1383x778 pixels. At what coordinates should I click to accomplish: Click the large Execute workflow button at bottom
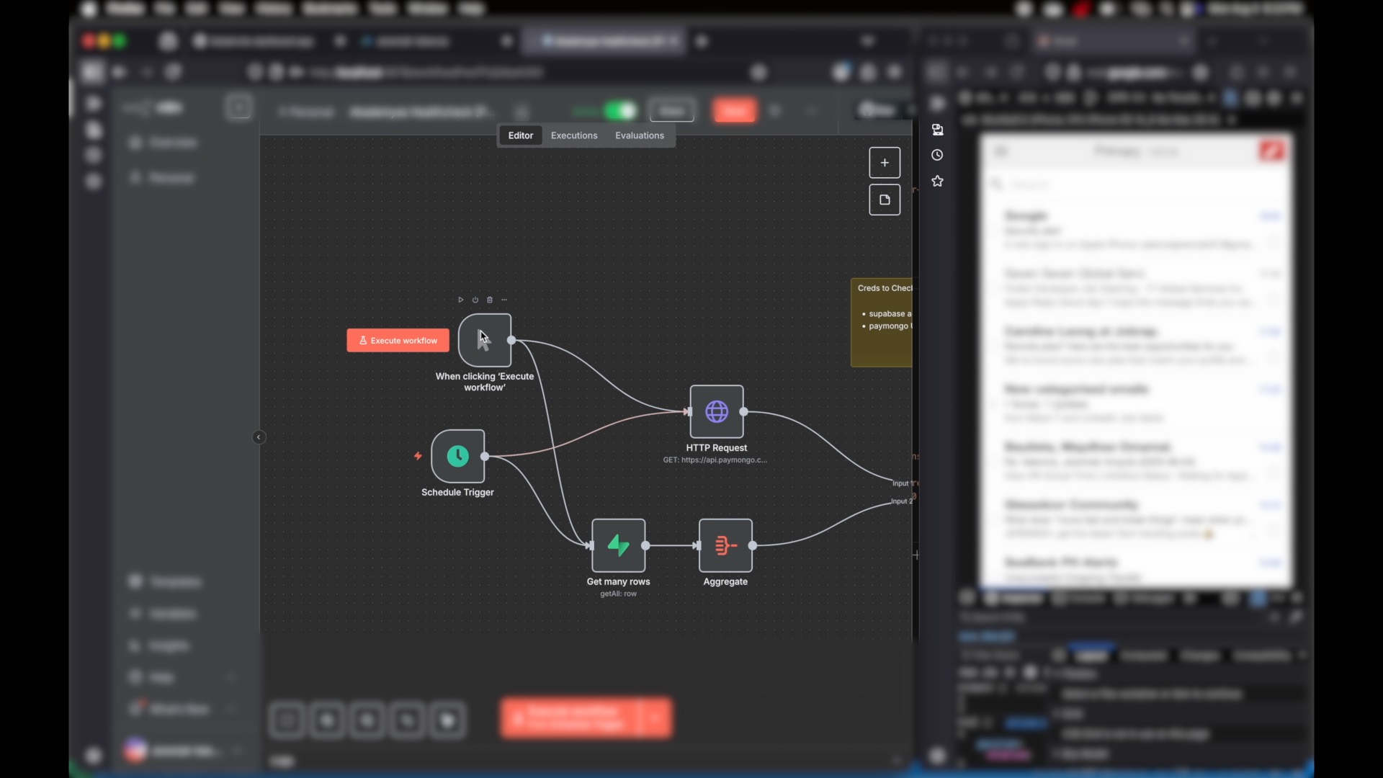click(570, 718)
